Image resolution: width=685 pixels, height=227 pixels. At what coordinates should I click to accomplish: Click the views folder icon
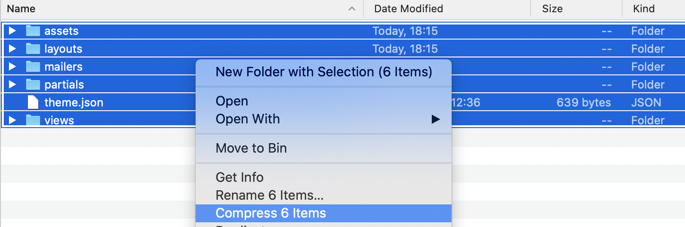33,120
